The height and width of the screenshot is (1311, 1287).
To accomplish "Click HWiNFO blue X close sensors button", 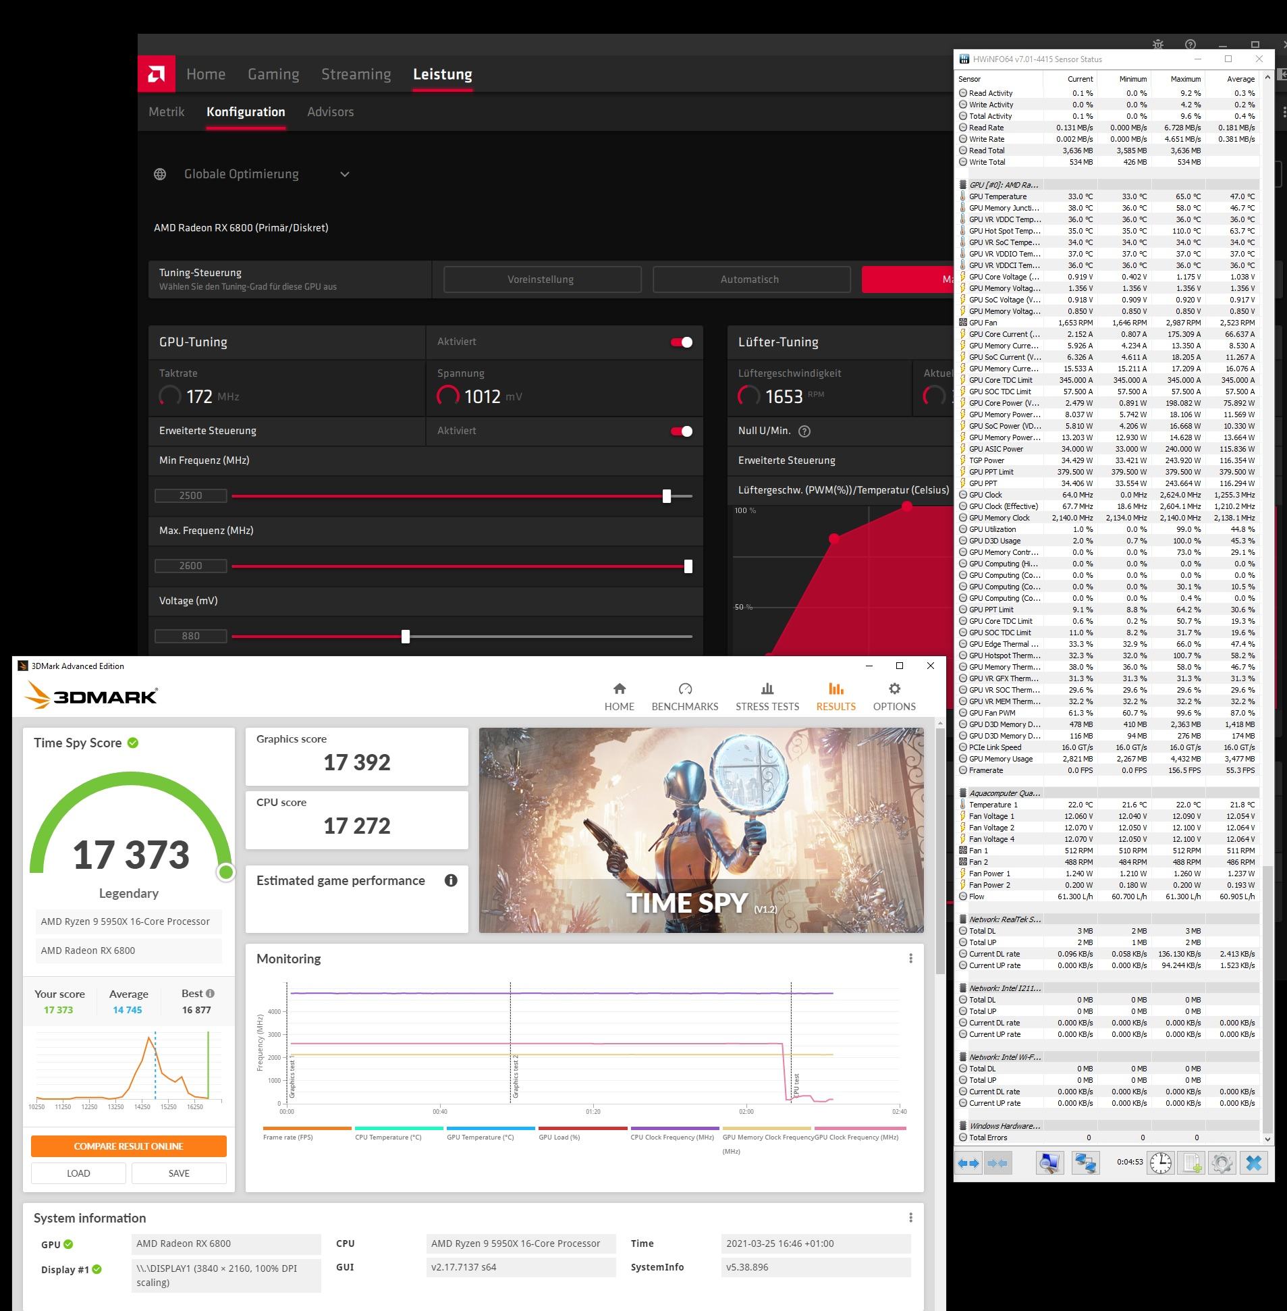I will [1253, 1163].
